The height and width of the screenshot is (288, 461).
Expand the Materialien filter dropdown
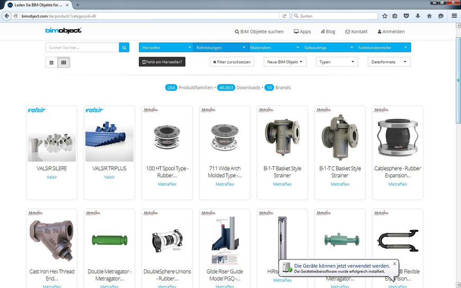[274, 48]
